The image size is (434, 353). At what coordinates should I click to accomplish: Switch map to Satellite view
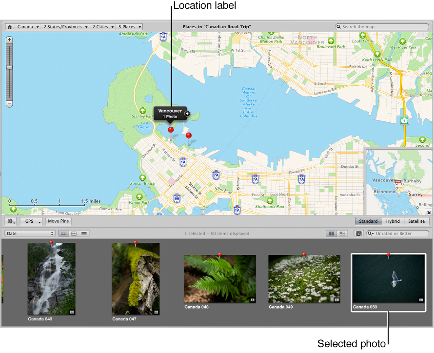(x=416, y=221)
